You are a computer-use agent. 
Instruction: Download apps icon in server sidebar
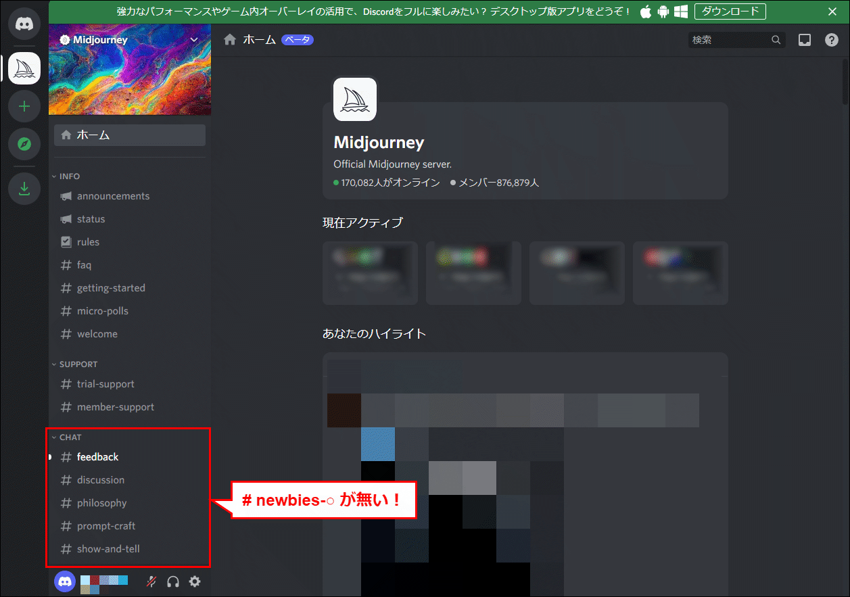click(24, 189)
